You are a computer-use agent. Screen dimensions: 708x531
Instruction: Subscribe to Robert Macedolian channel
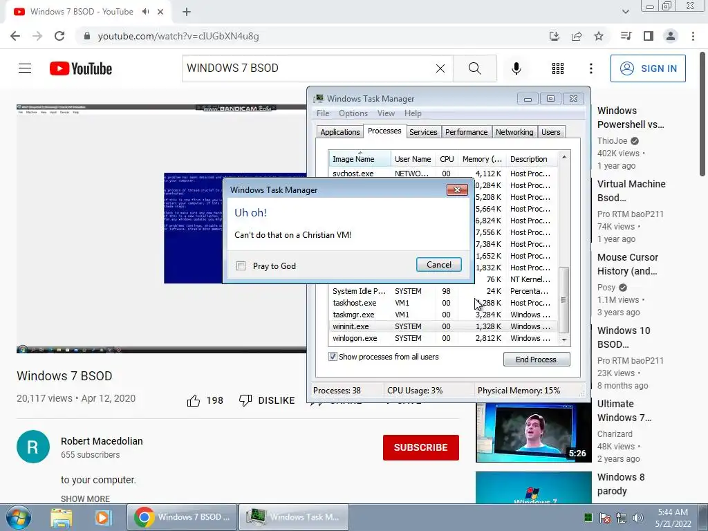pos(421,447)
